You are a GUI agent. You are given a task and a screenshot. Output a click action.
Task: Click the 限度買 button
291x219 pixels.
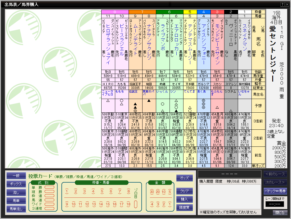point(185,208)
